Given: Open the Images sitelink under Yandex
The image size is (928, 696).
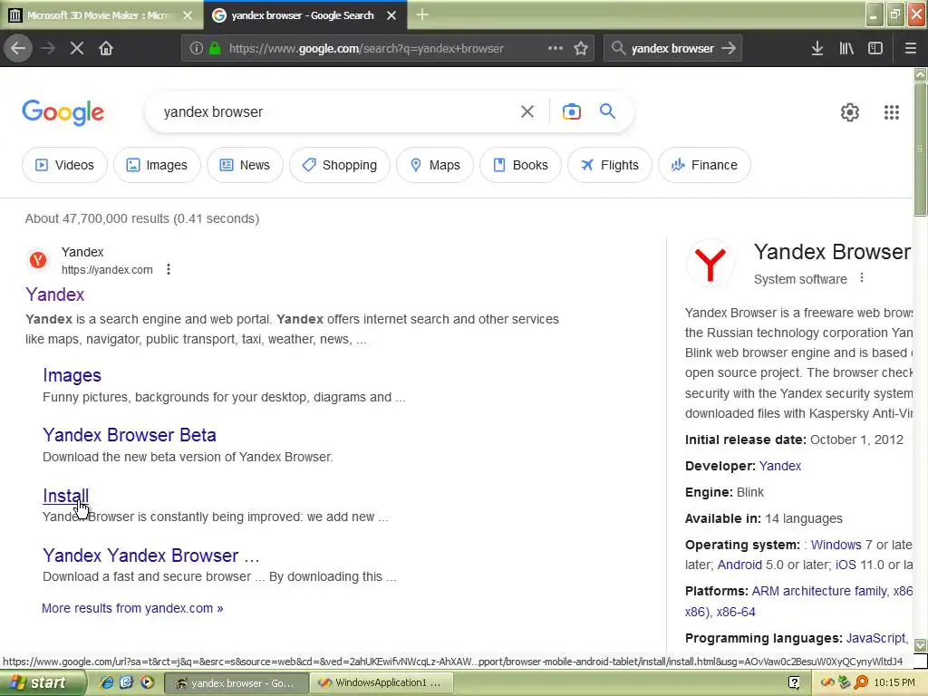Looking at the screenshot, I should (x=72, y=375).
